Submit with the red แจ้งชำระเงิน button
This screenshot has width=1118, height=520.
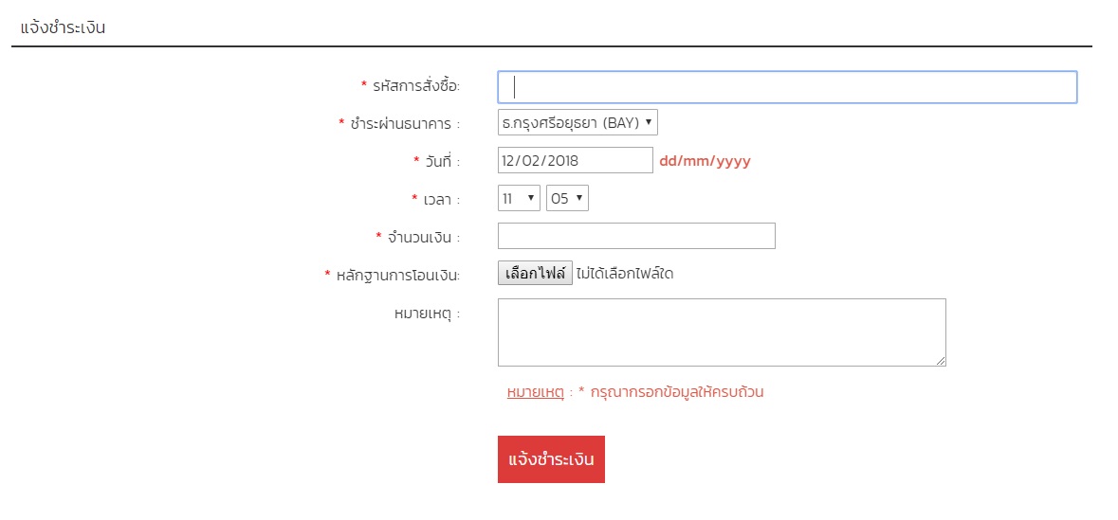click(x=551, y=459)
